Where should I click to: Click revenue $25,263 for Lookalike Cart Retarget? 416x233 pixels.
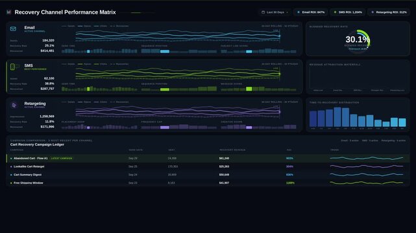click(x=224, y=166)
